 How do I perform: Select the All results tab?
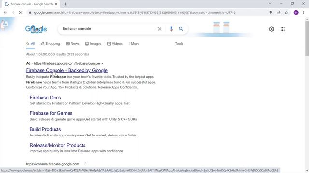tap(30, 44)
